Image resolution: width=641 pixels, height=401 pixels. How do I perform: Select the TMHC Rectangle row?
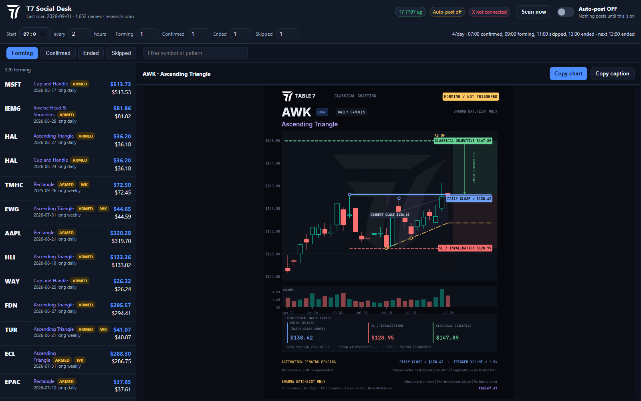[x=68, y=189]
